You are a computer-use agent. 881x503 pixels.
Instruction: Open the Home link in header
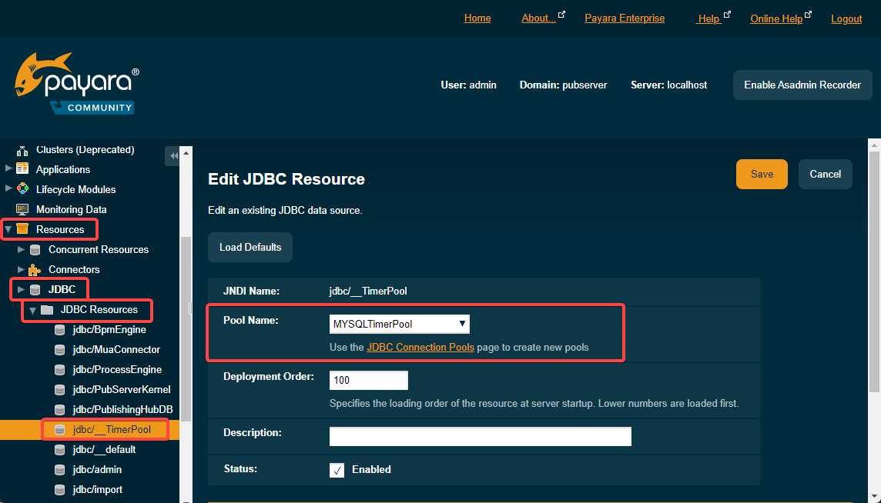tap(477, 18)
